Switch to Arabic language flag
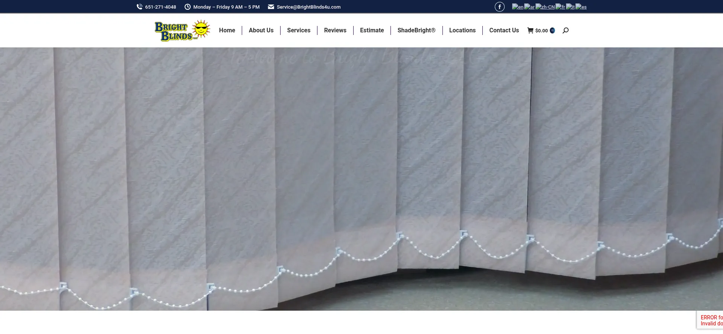Viewport: 723px width, 334px height. [x=529, y=7]
